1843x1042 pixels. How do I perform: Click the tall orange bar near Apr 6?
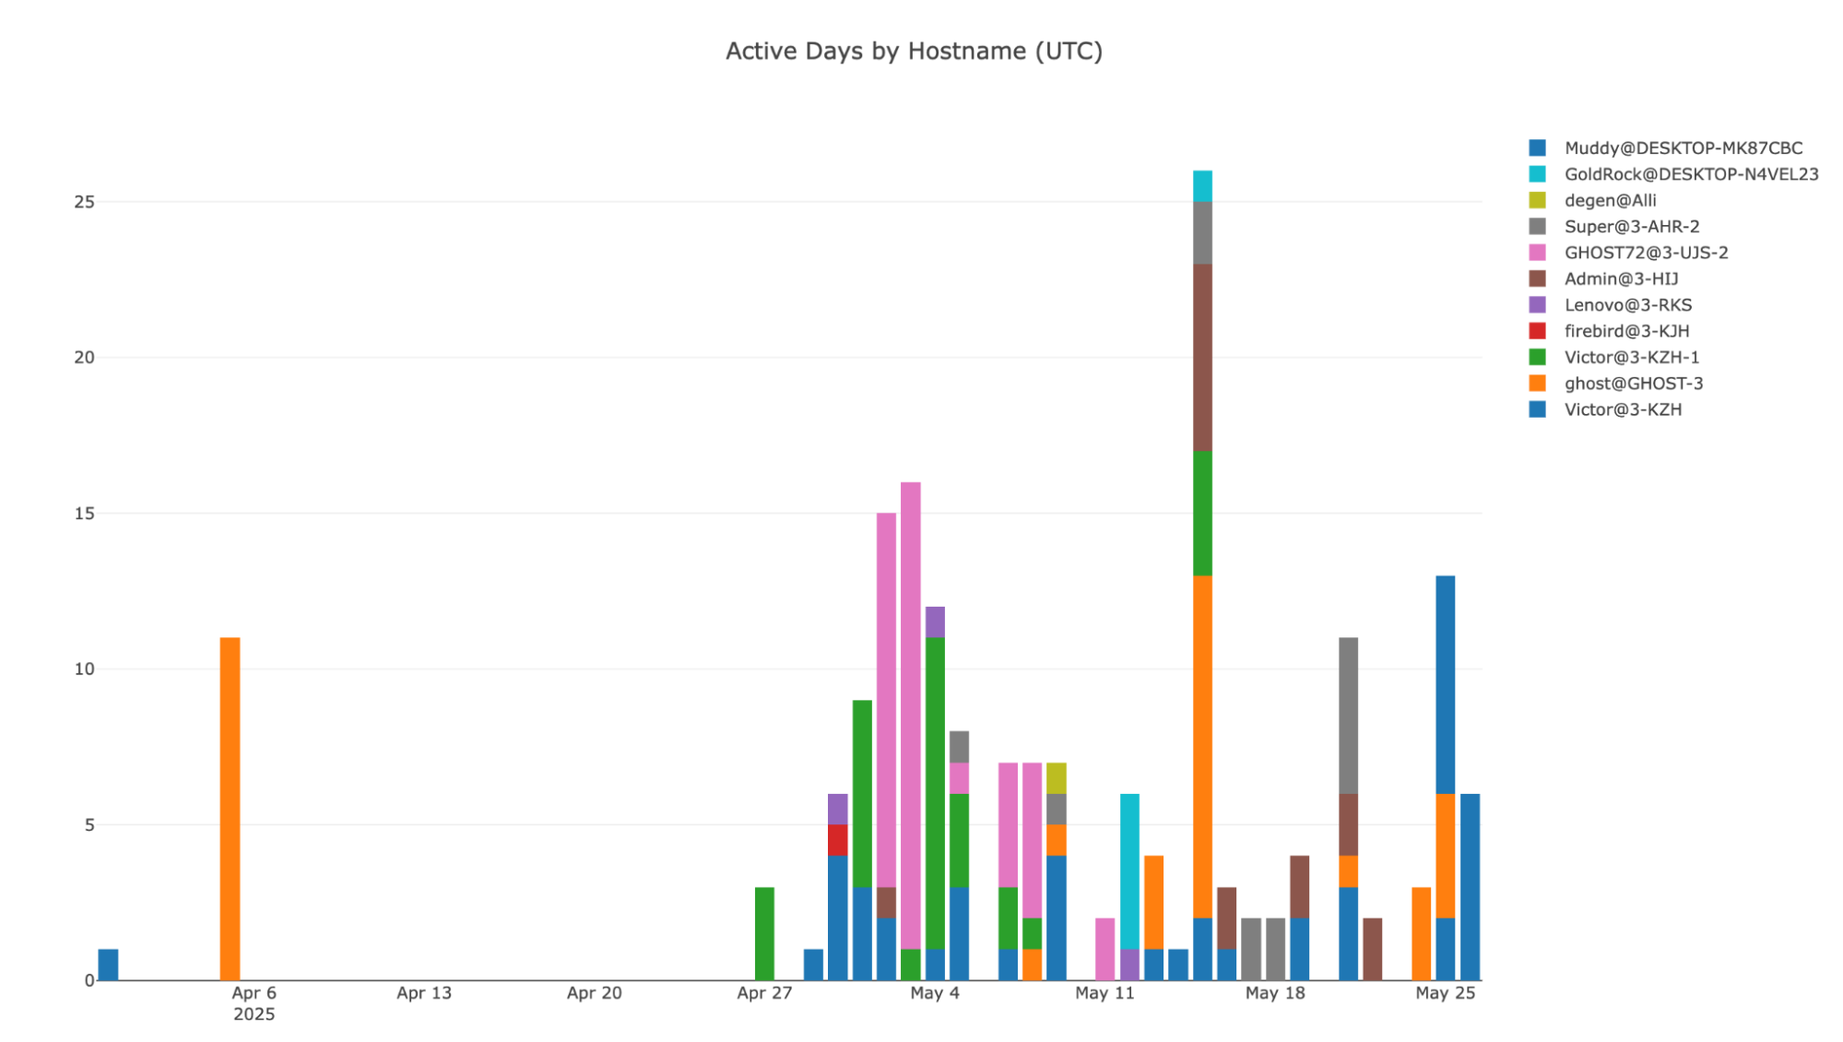point(230,808)
